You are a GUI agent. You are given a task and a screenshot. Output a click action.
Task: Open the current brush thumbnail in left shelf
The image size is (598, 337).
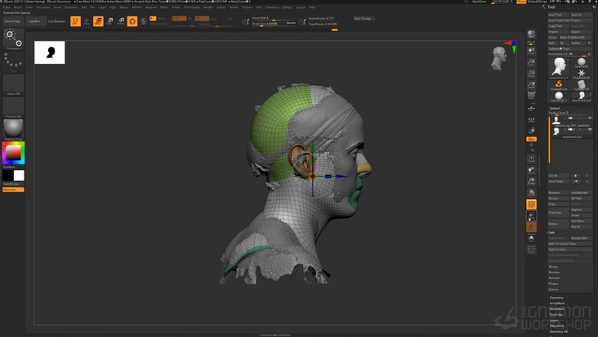coord(13,39)
